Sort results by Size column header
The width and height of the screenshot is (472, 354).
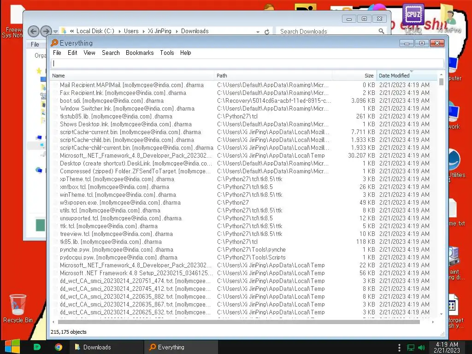(354, 76)
